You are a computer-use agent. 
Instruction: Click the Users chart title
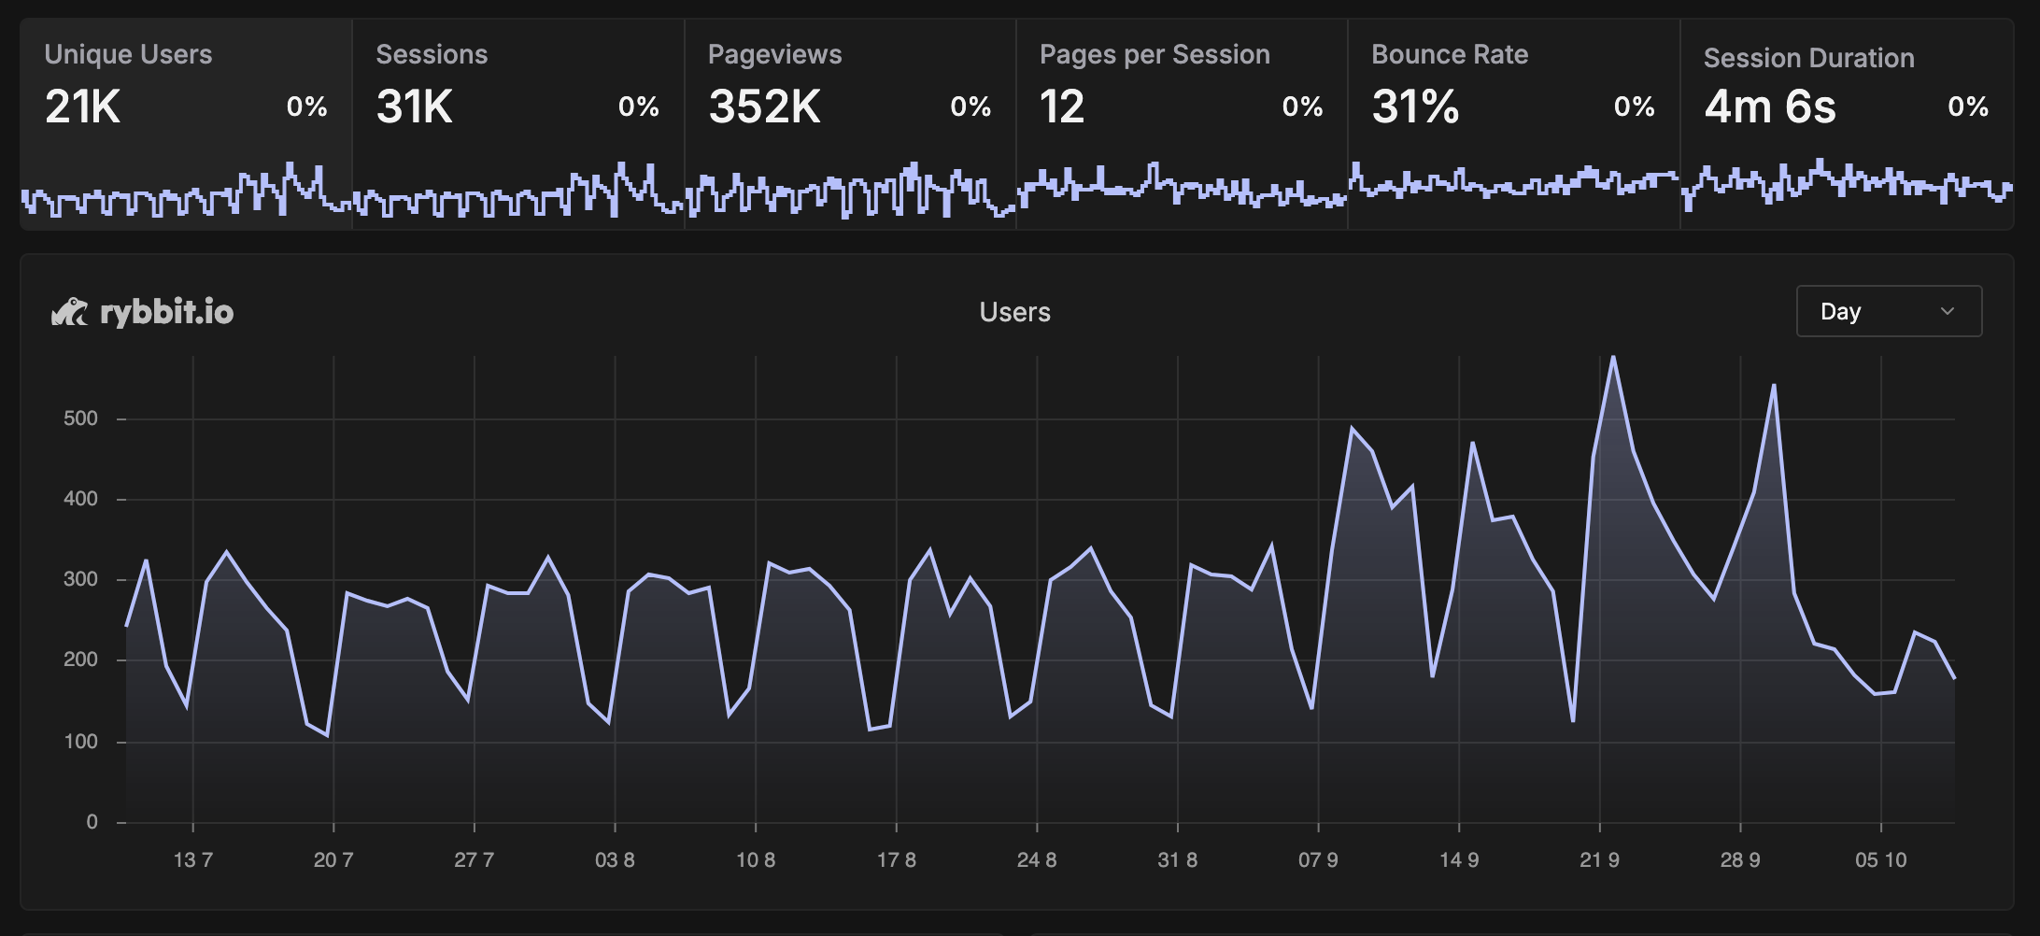point(1014,312)
